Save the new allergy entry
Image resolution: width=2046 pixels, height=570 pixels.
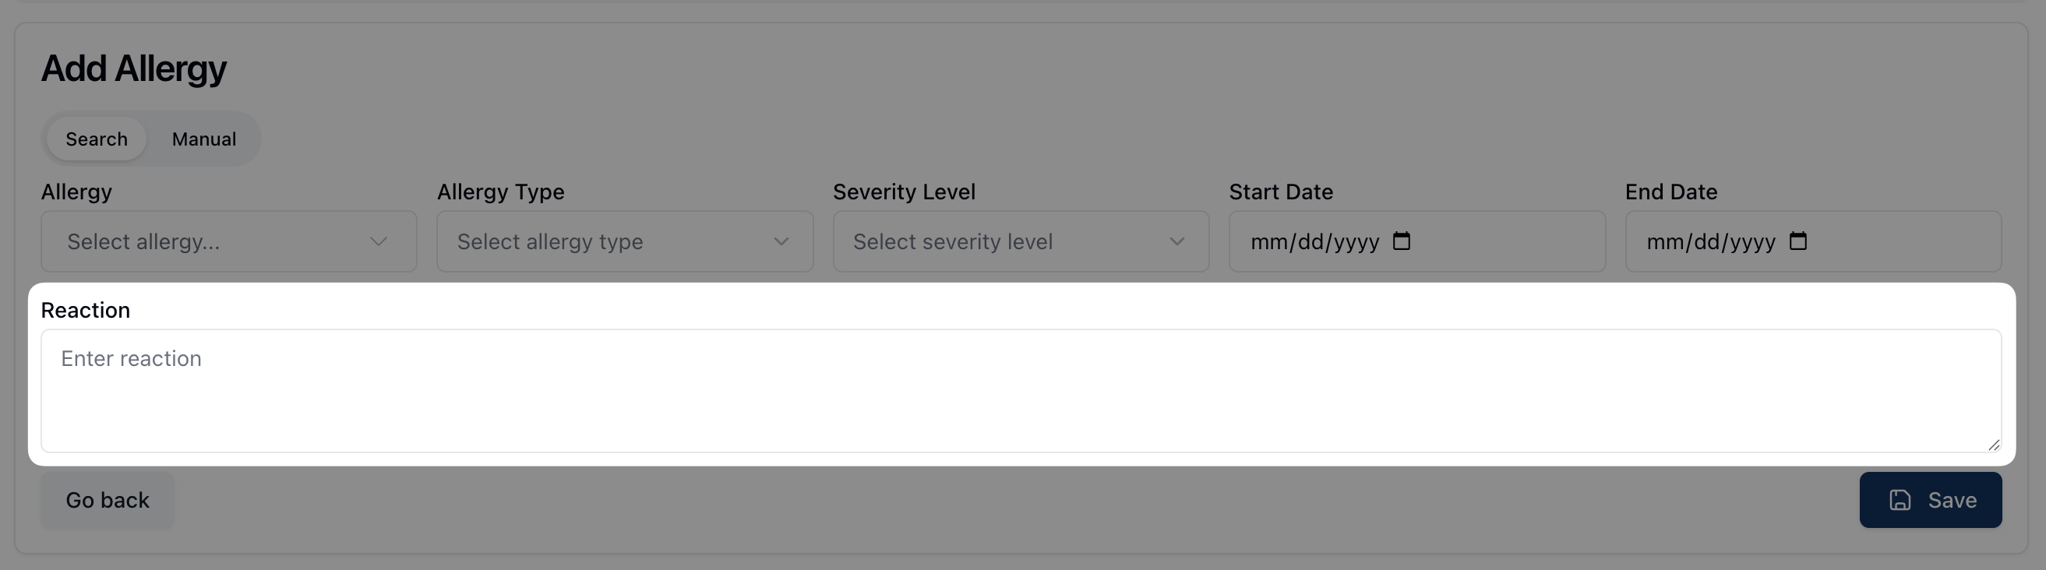pyautogui.click(x=1930, y=499)
